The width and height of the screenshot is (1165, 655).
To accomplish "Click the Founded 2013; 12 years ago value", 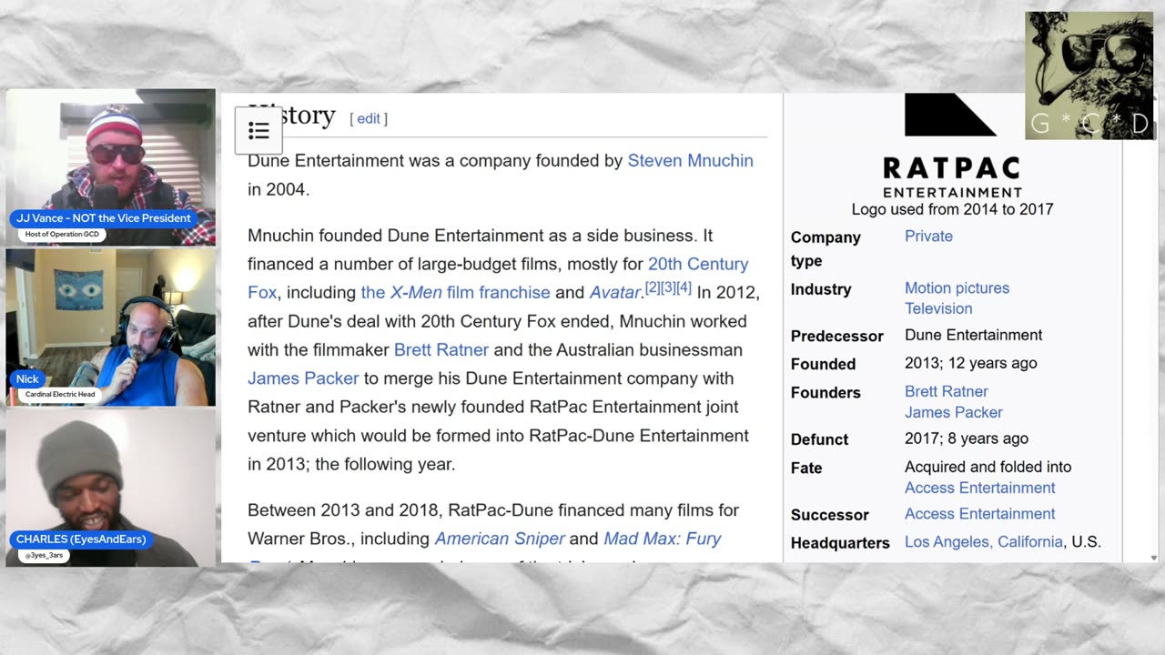I will click(x=970, y=363).
